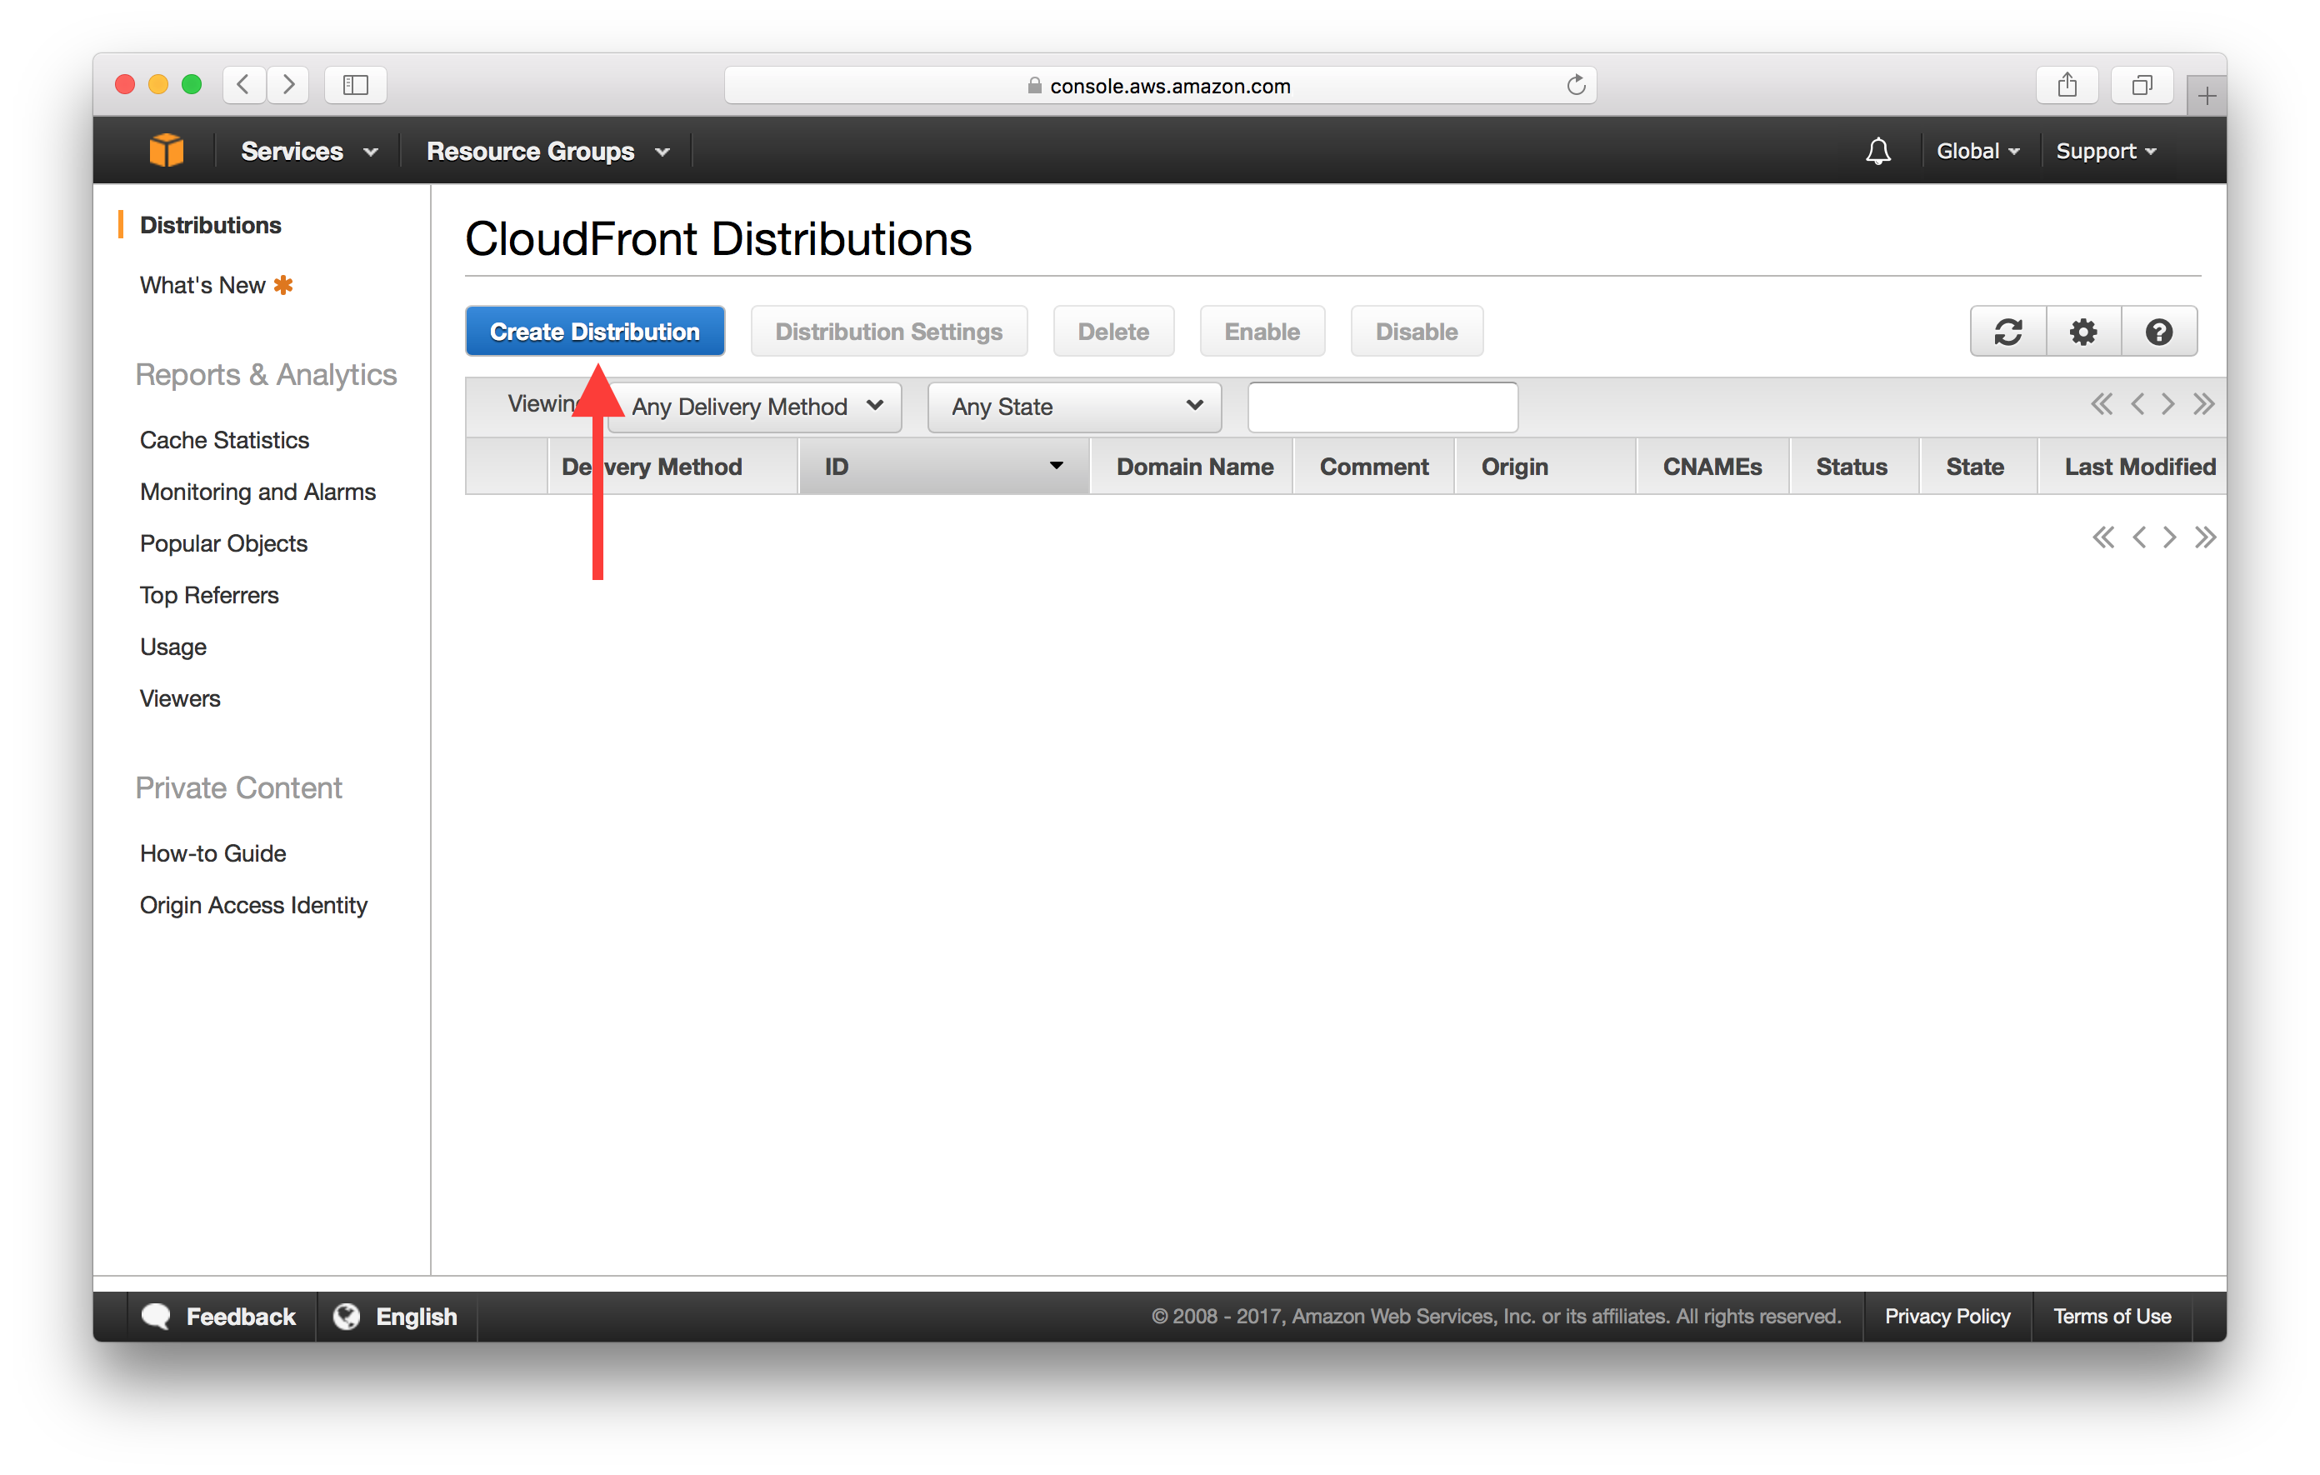Click the Enable button
The height and width of the screenshot is (1475, 2320).
(x=1263, y=332)
